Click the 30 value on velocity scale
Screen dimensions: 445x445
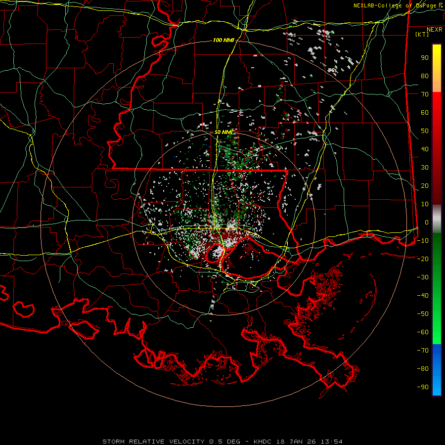click(x=425, y=168)
